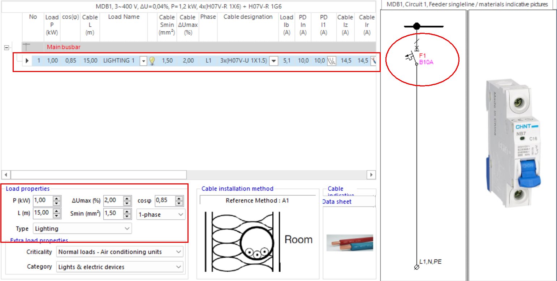Click the Main busbar node dot in the singleline

[416, 26]
